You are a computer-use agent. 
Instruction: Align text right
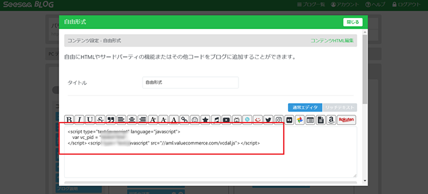(143, 120)
